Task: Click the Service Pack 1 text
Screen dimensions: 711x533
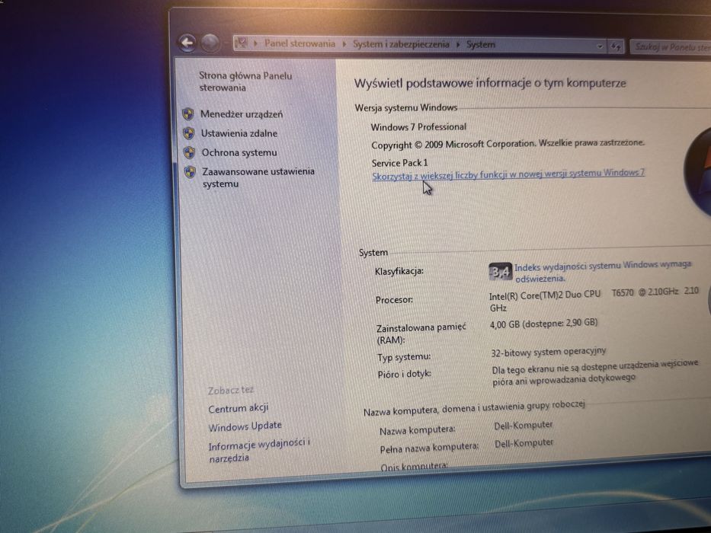Action: [x=399, y=163]
